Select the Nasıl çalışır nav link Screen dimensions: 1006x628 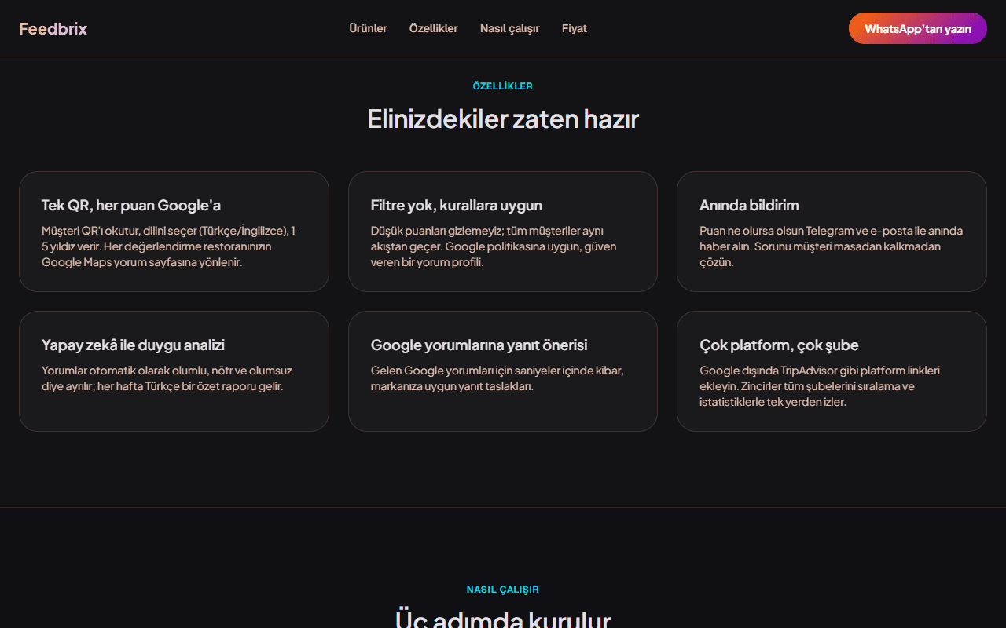point(509,28)
